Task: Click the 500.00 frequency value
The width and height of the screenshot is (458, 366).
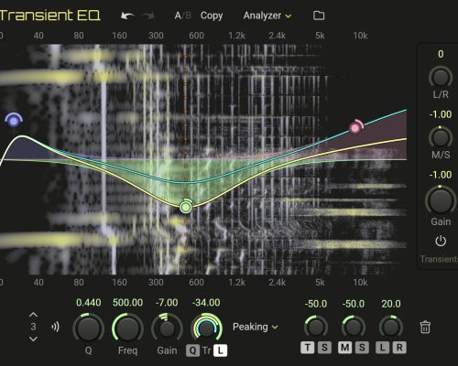Action: tap(127, 303)
